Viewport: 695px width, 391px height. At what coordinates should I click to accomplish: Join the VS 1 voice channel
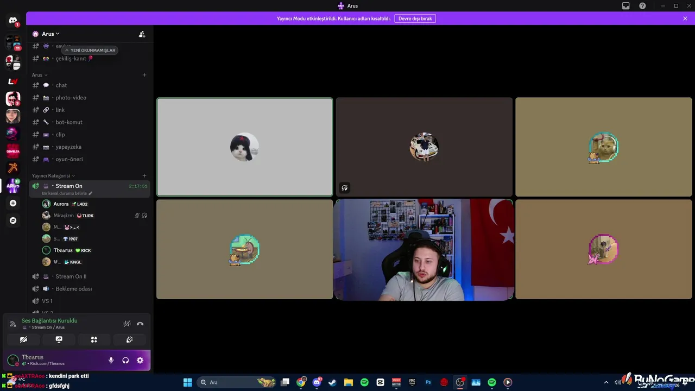coord(90,301)
